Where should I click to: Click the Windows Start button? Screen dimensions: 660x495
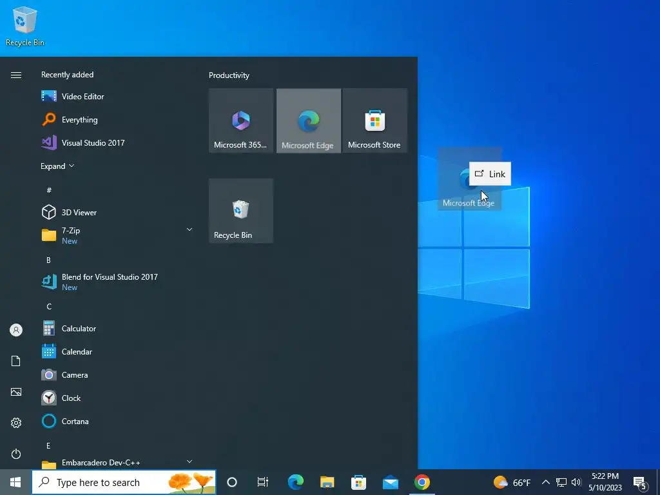[x=15, y=482]
